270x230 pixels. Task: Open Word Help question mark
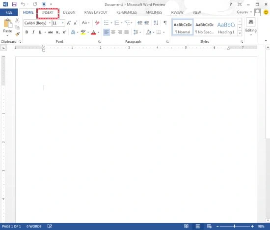click(x=231, y=4)
